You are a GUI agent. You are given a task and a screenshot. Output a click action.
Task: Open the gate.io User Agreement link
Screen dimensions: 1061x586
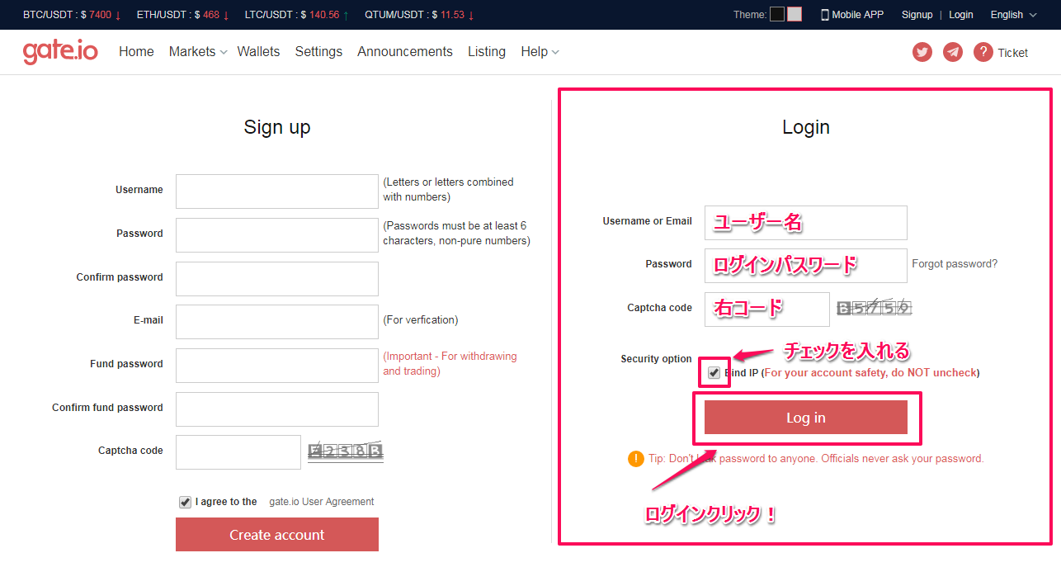click(x=322, y=502)
